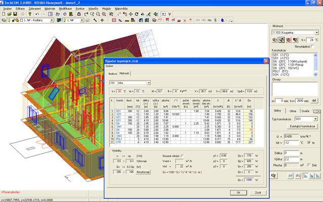The image size is (323, 202).
Task: Click the red V toolbar button
Action: tap(170, 14)
